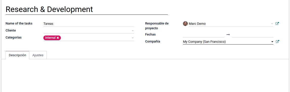Click the empty Cliente field
Image resolution: width=290 pixels, height=92 pixels.
[x=87, y=30]
